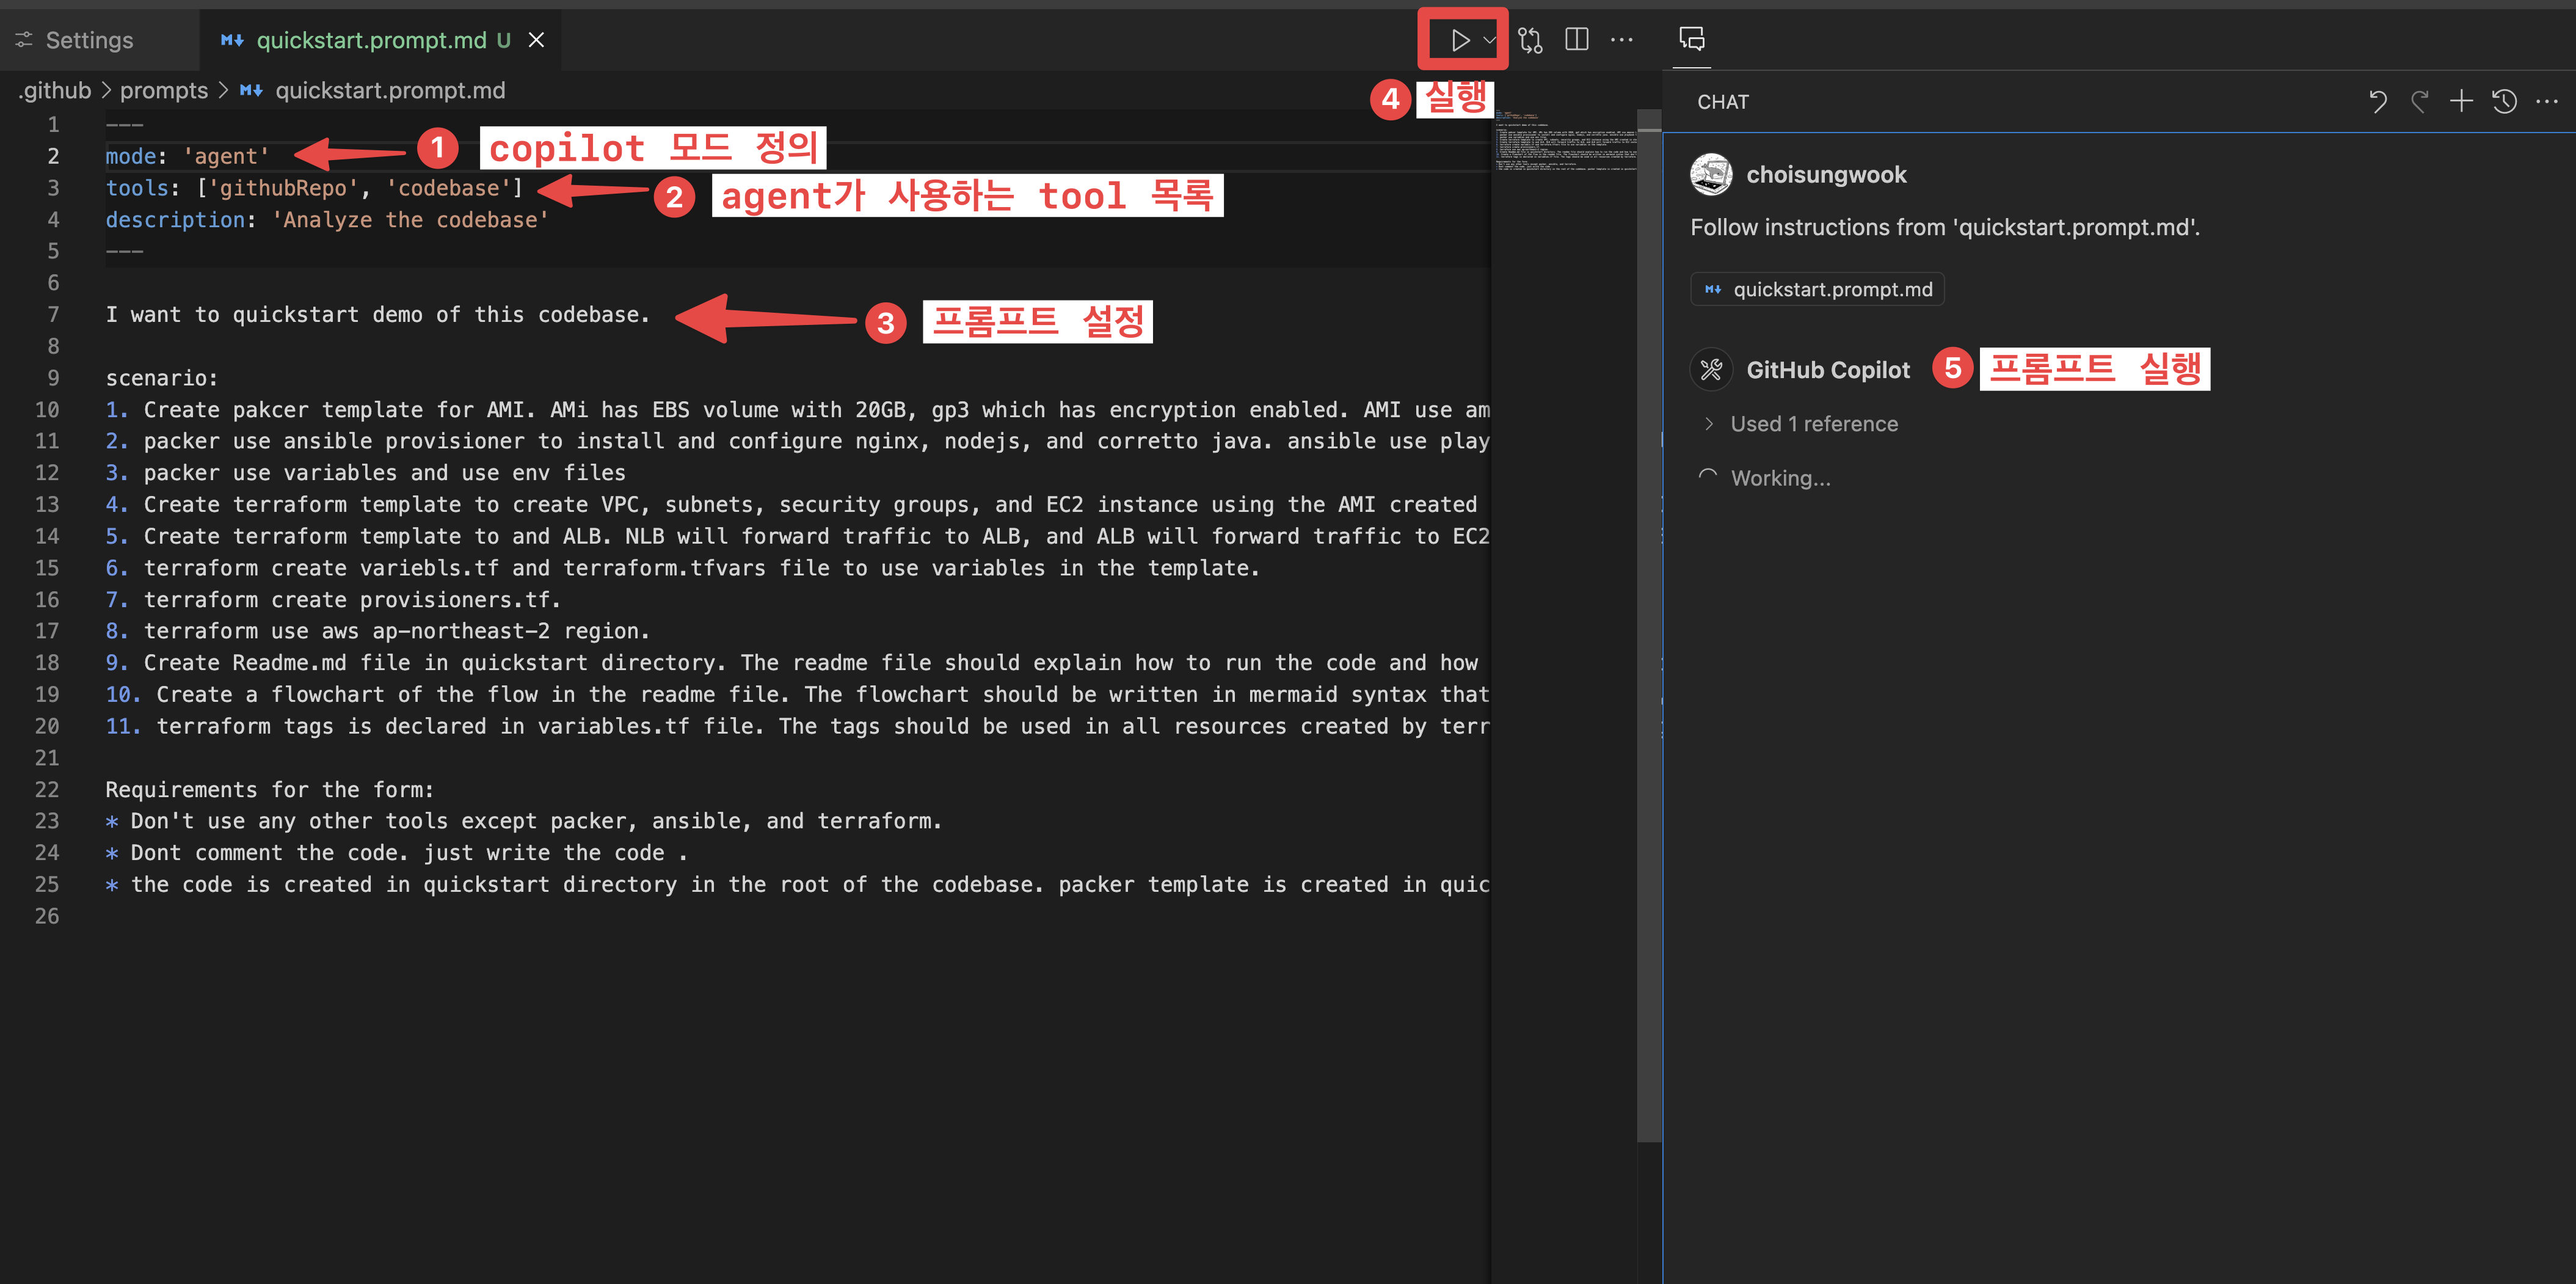Screen dimensions: 2576x1284
Task: Open editor more actions ellipsis
Action: pos(1621,40)
